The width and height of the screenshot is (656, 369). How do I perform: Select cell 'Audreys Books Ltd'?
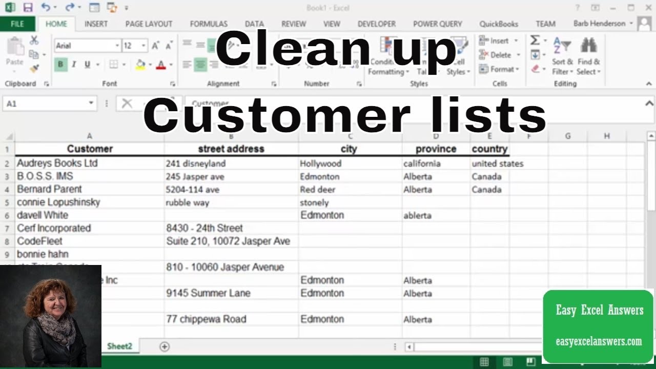point(90,163)
